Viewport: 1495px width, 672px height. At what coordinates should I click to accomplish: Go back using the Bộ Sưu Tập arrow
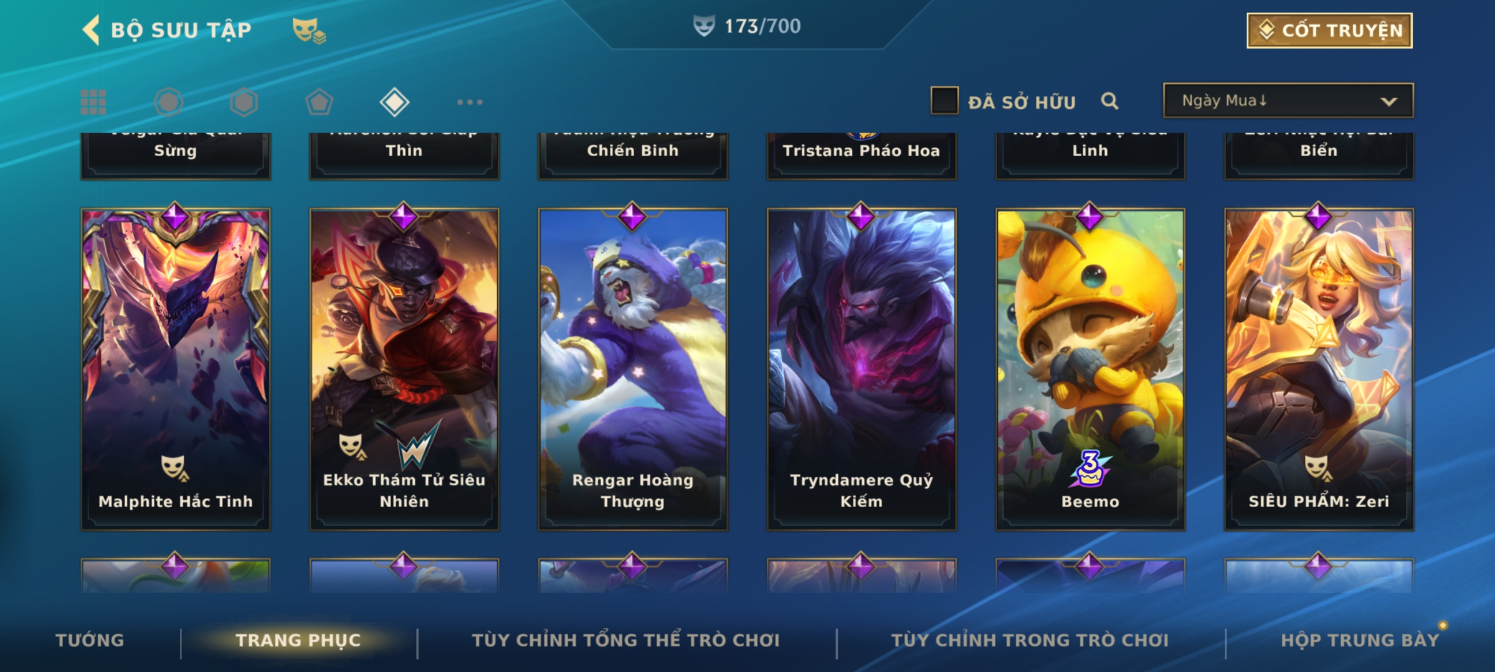pos(91,30)
